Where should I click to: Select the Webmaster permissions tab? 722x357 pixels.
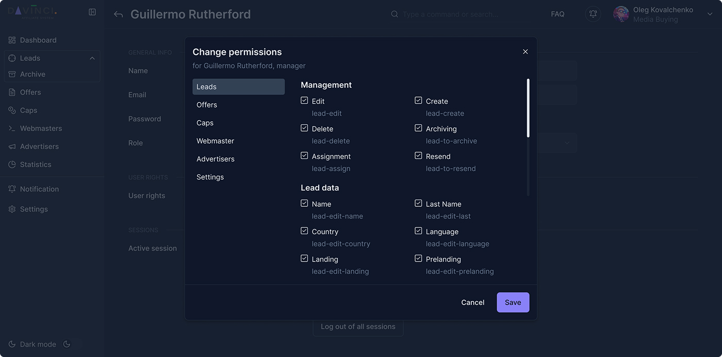point(215,141)
